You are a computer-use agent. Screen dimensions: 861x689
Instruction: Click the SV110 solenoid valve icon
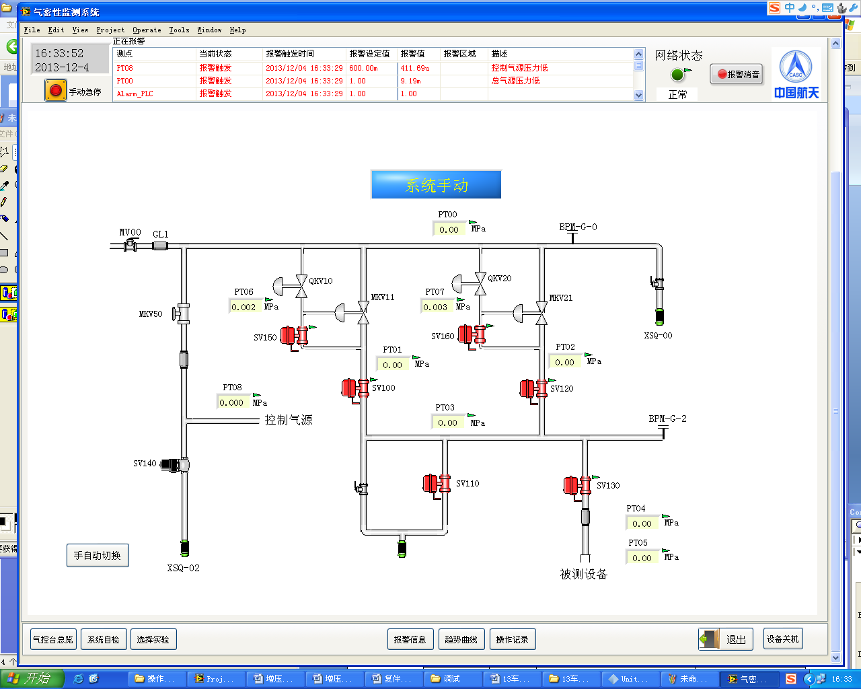point(436,484)
